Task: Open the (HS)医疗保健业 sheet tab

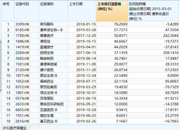Action: click(15, 128)
